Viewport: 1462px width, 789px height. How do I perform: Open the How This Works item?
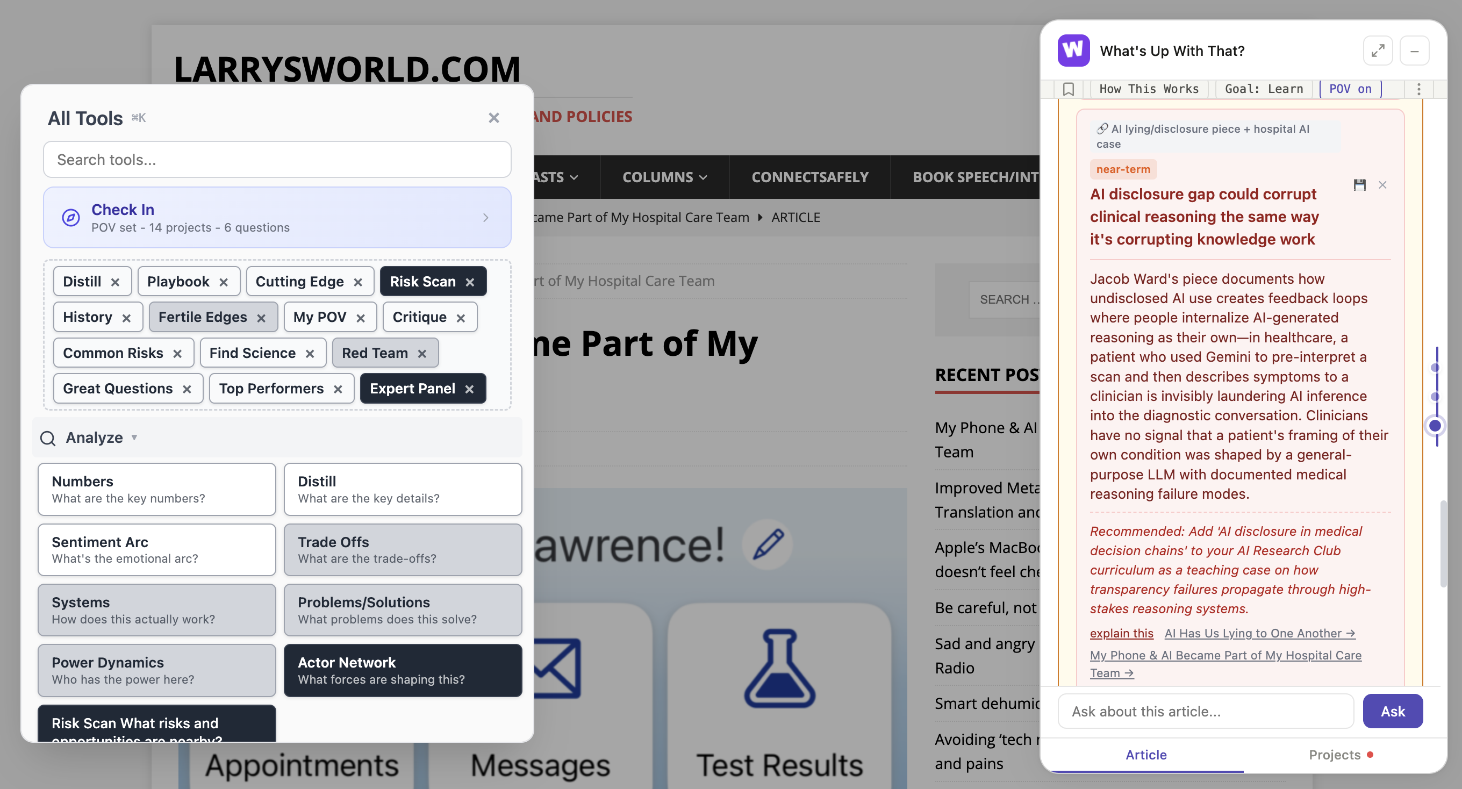tap(1149, 89)
